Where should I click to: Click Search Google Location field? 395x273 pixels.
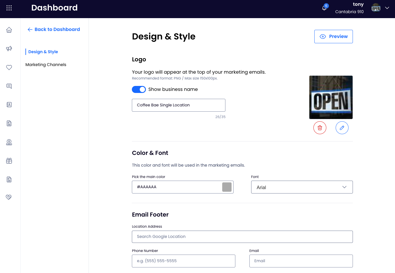242,237
